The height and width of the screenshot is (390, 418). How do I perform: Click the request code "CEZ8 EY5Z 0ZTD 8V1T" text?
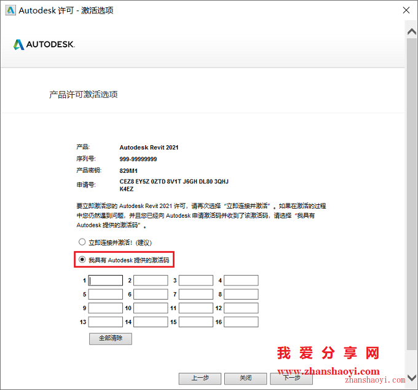151,181
